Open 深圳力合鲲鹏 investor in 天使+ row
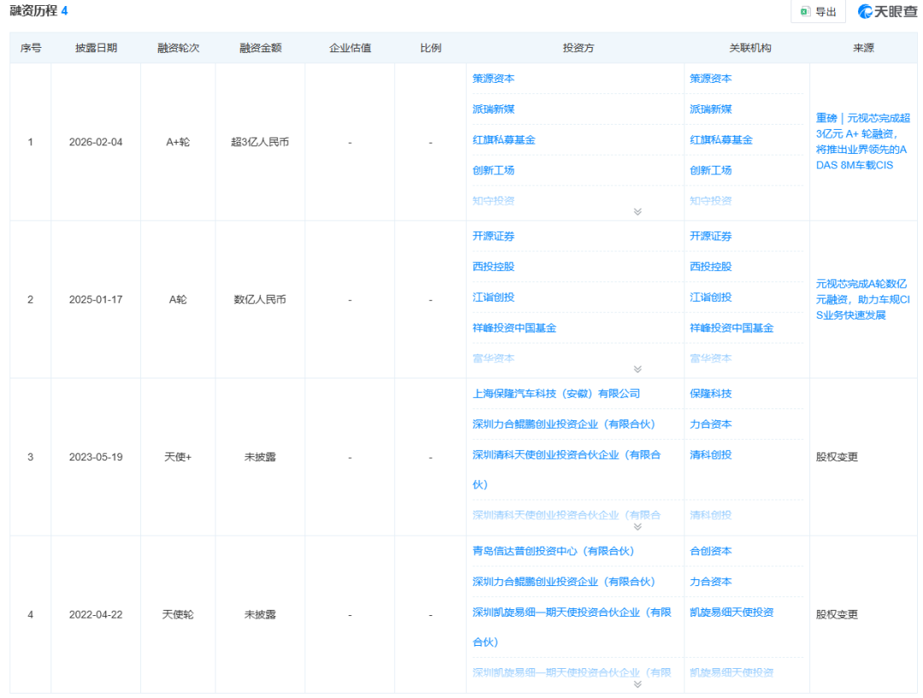This screenshot has height=698, width=923. 564,424
